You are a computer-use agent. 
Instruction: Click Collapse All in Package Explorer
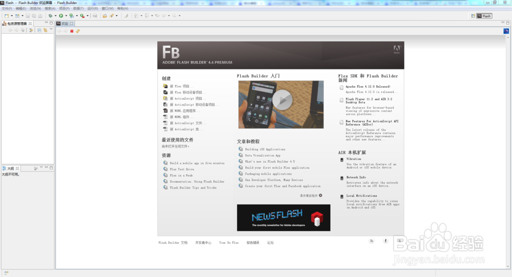39,30
